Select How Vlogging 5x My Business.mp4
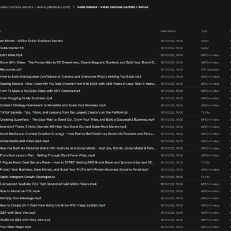 click(26, 98)
